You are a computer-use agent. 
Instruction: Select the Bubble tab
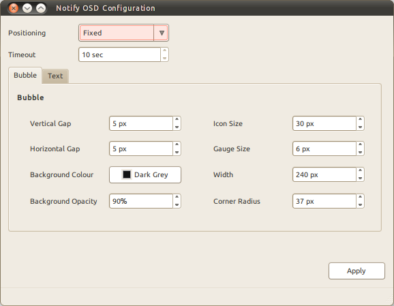(x=25, y=76)
